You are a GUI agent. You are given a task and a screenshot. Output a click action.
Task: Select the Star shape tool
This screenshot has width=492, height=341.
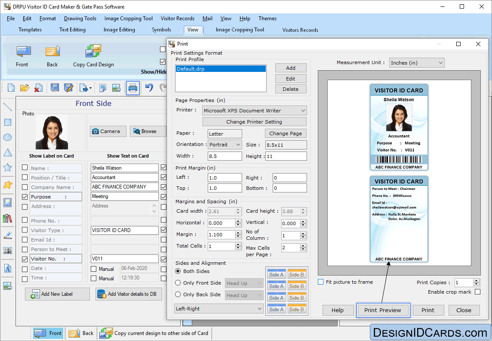coord(8,167)
